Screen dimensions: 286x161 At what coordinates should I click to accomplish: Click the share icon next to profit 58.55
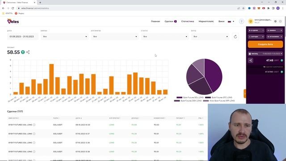pos(28,52)
